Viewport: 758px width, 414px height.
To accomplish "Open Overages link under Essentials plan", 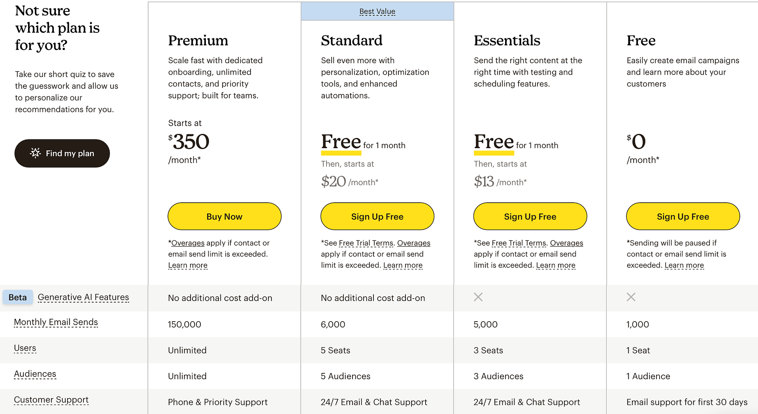I will click(x=567, y=243).
